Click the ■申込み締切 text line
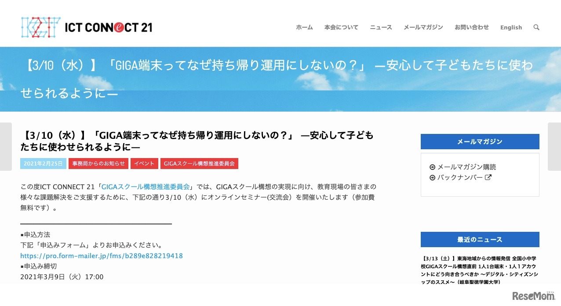Image resolution: width=561 pixels, height=306 pixels. (x=39, y=266)
